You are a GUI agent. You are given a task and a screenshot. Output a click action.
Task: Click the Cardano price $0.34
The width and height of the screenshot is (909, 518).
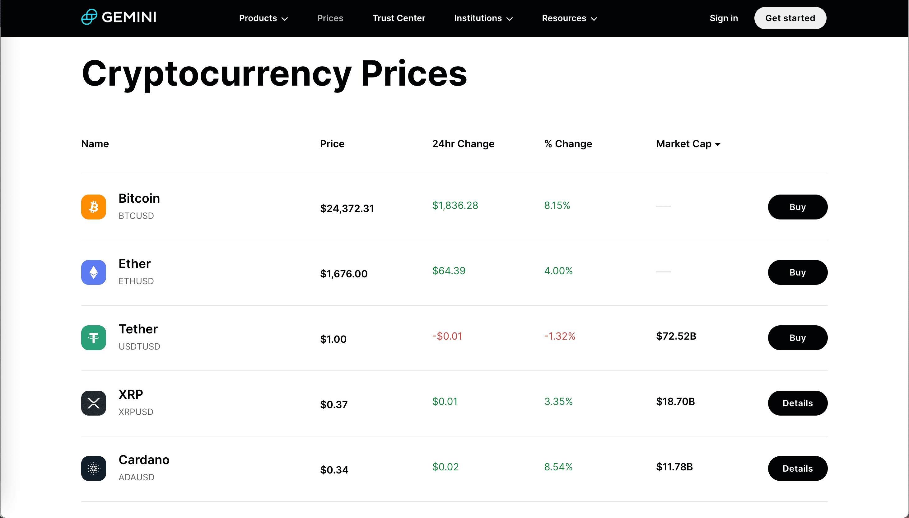[334, 470]
